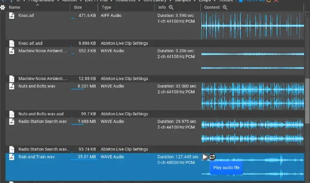Viewport: 310px width, 183px height.
Task: Click the Nuts and Bolts.wav file icon
Action: pyautogui.click(x=12, y=86)
